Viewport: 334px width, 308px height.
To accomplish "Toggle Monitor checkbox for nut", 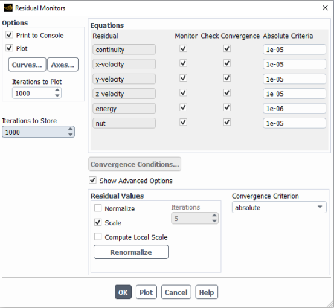I will [183, 122].
